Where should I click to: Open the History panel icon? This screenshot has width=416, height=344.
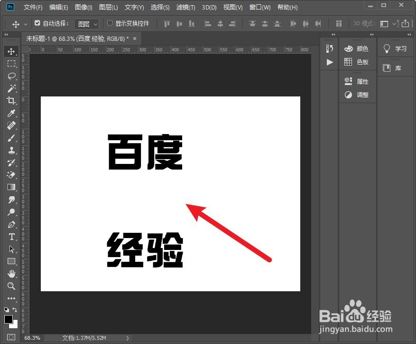point(330,48)
